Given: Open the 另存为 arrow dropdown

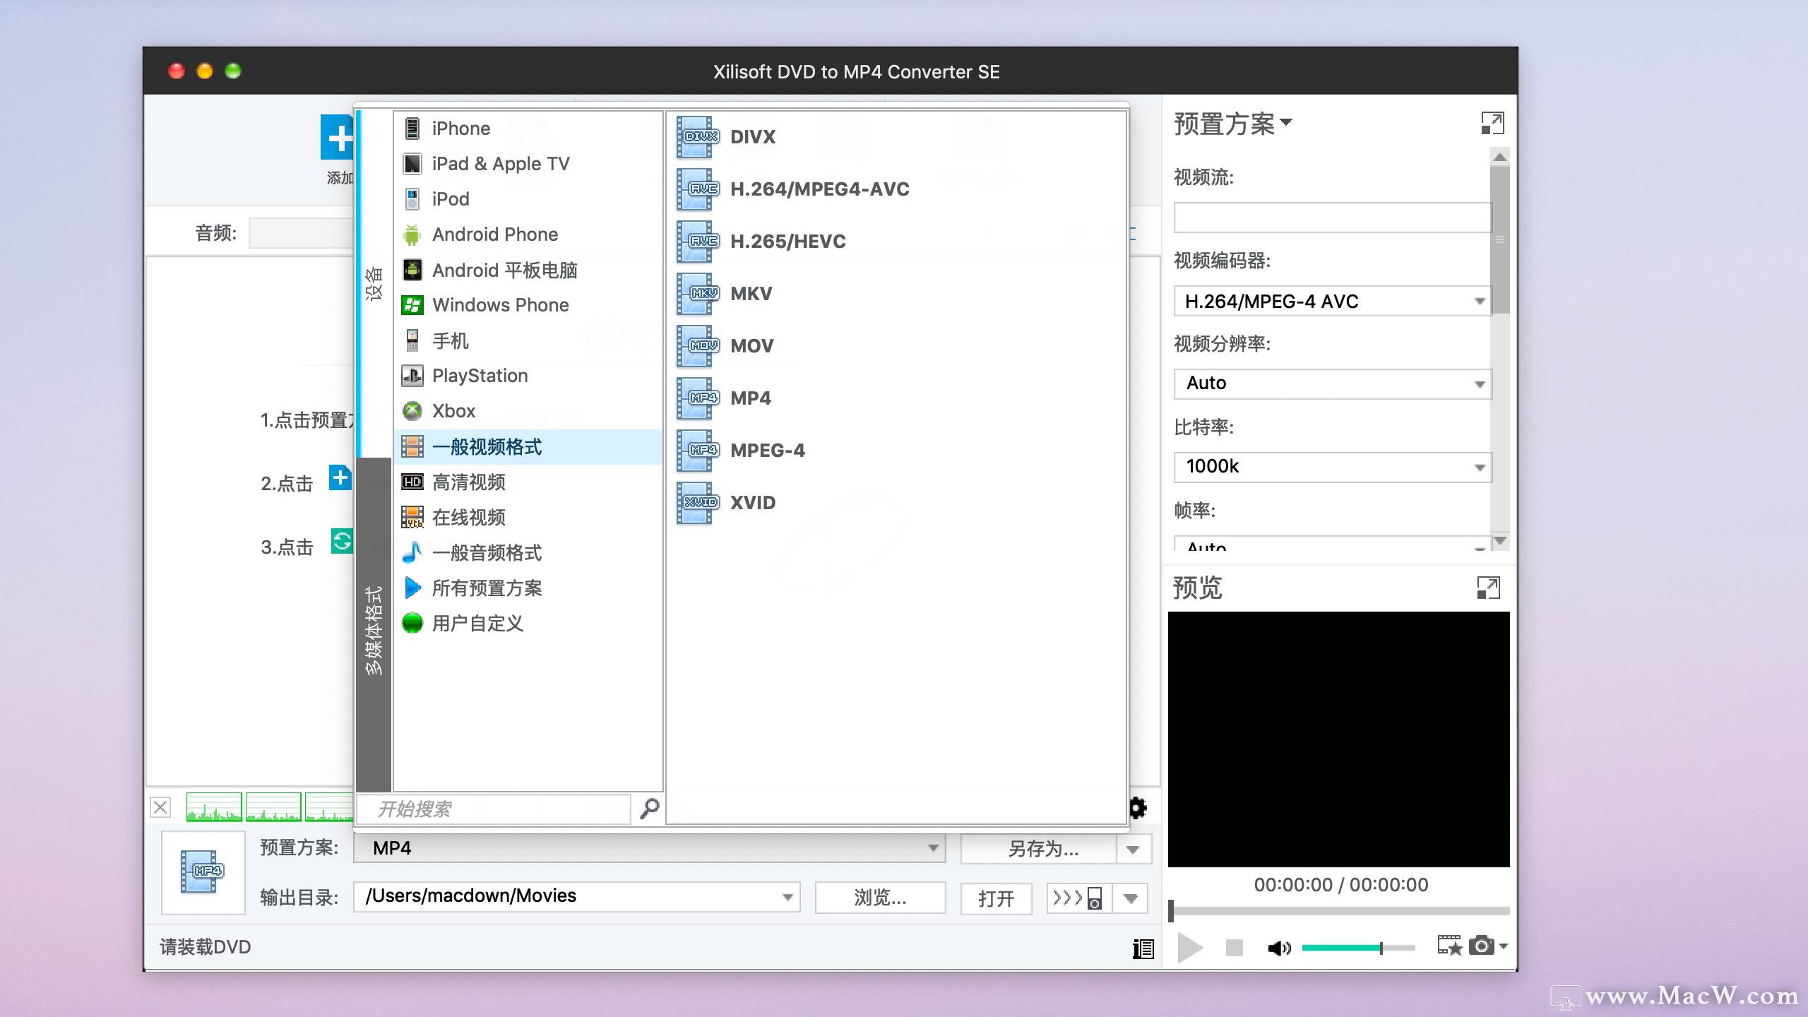Looking at the screenshot, I should pyautogui.click(x=1134, y=849).
